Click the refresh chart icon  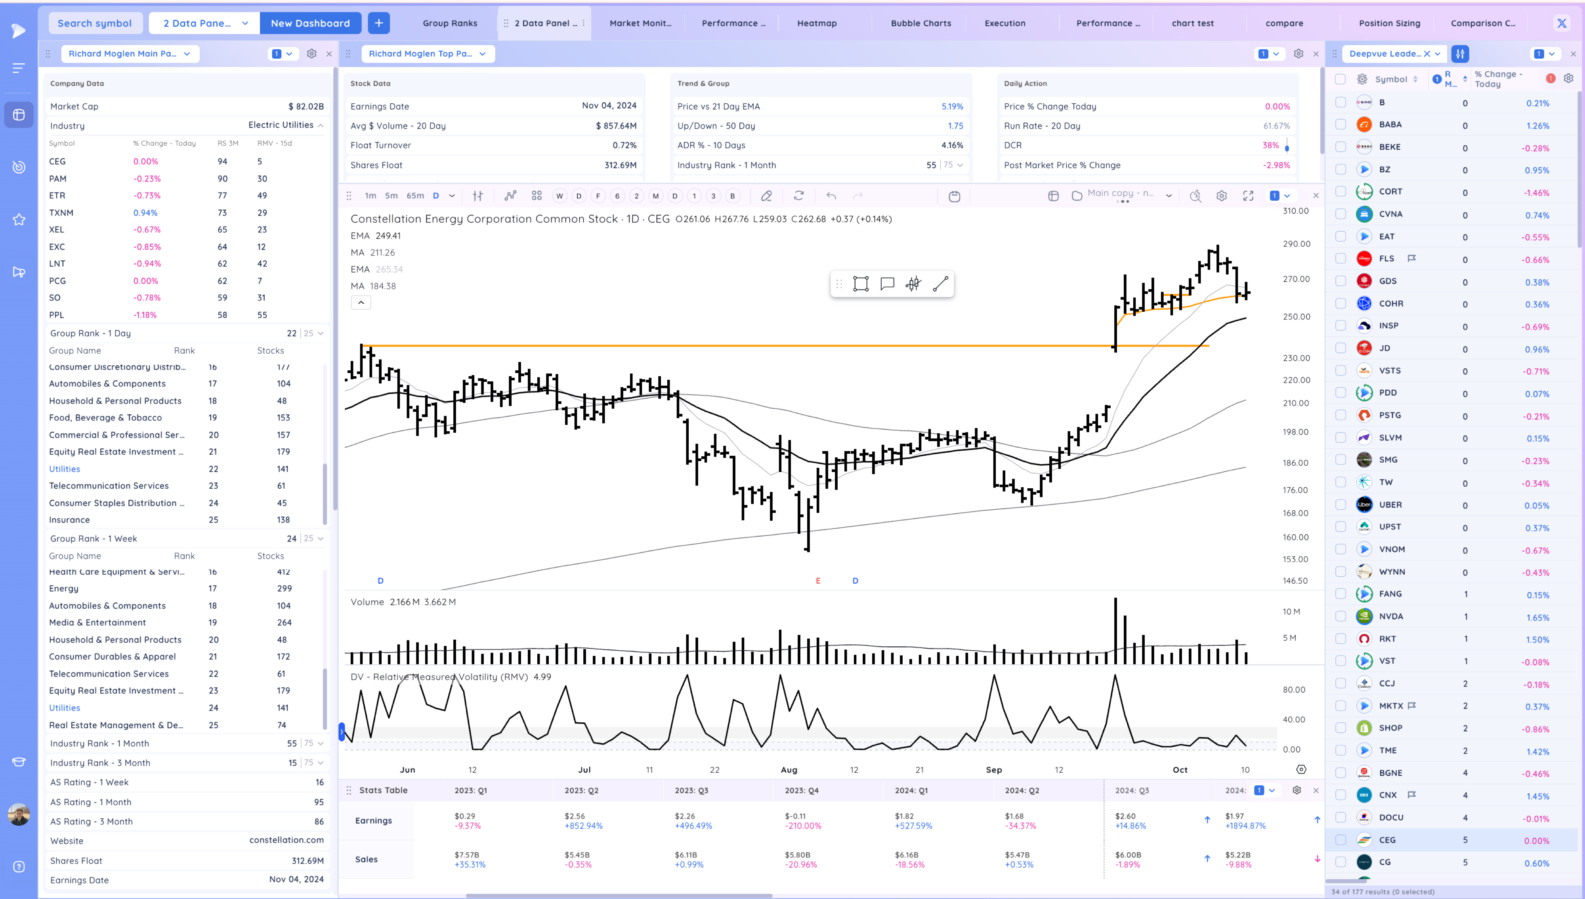799,196
